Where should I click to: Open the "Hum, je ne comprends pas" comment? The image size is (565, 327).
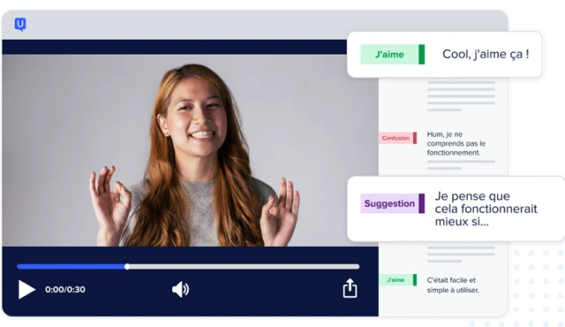(x=456, y=143)
